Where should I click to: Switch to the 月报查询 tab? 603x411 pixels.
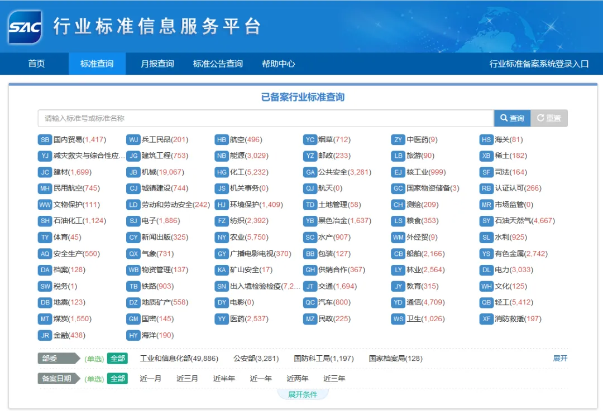(157, 64)
